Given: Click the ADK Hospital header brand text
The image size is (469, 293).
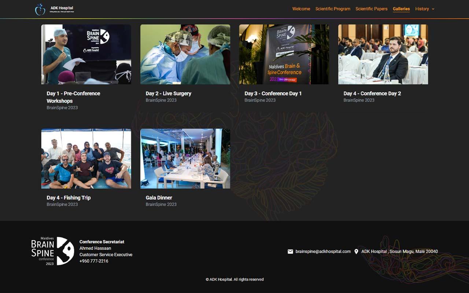Looking at the screenshot, I should click(62, 8).
